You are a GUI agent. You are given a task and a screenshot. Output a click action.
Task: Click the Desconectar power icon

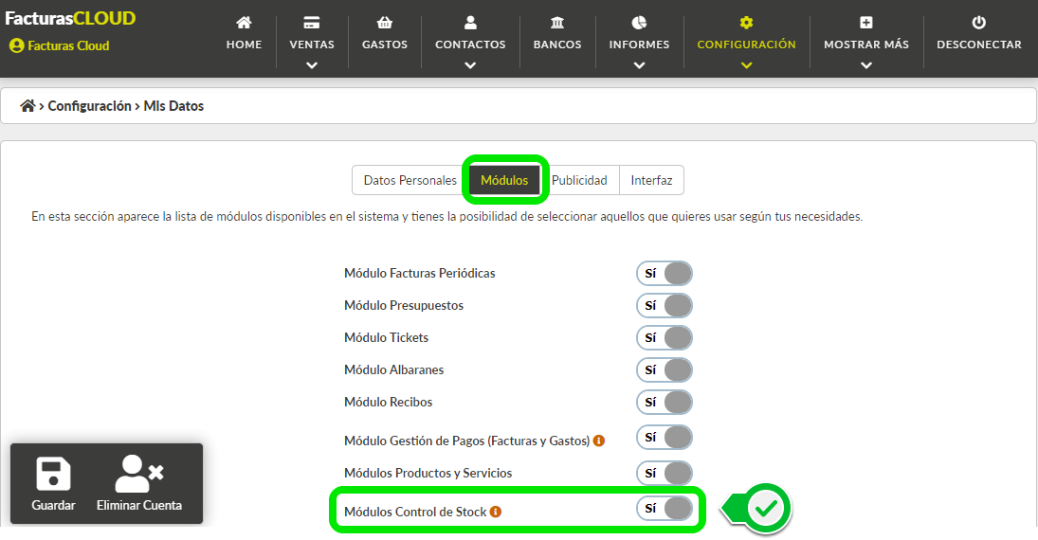978,23
